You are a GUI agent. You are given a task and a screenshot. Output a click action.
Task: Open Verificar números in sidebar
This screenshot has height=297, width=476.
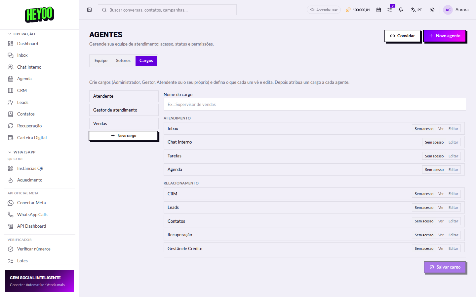click(x=40, y=249)
